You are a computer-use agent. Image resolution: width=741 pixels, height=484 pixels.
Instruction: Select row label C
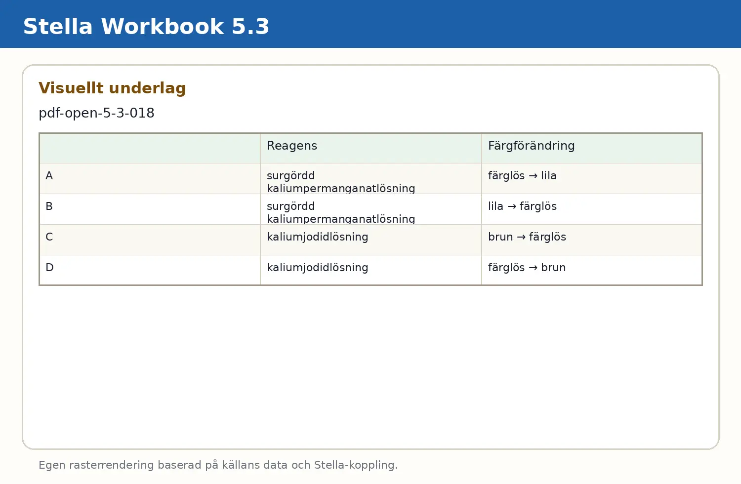(x=150, y=240)
